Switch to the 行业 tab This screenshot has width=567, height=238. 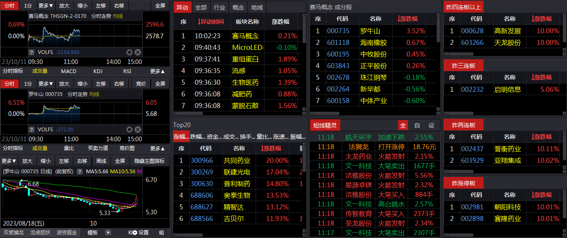coord(220,7)
